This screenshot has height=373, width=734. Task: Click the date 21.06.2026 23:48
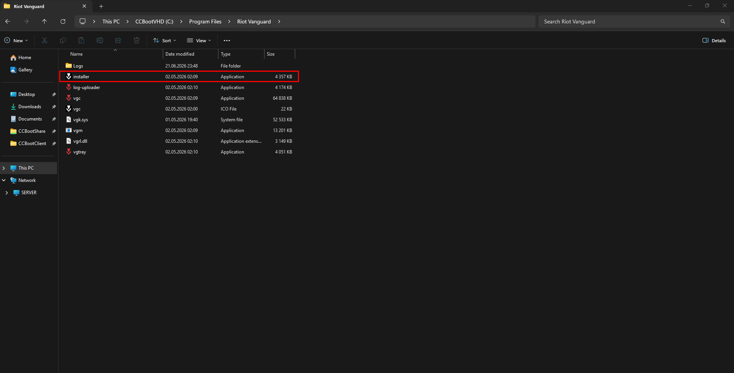click(182, 66)
